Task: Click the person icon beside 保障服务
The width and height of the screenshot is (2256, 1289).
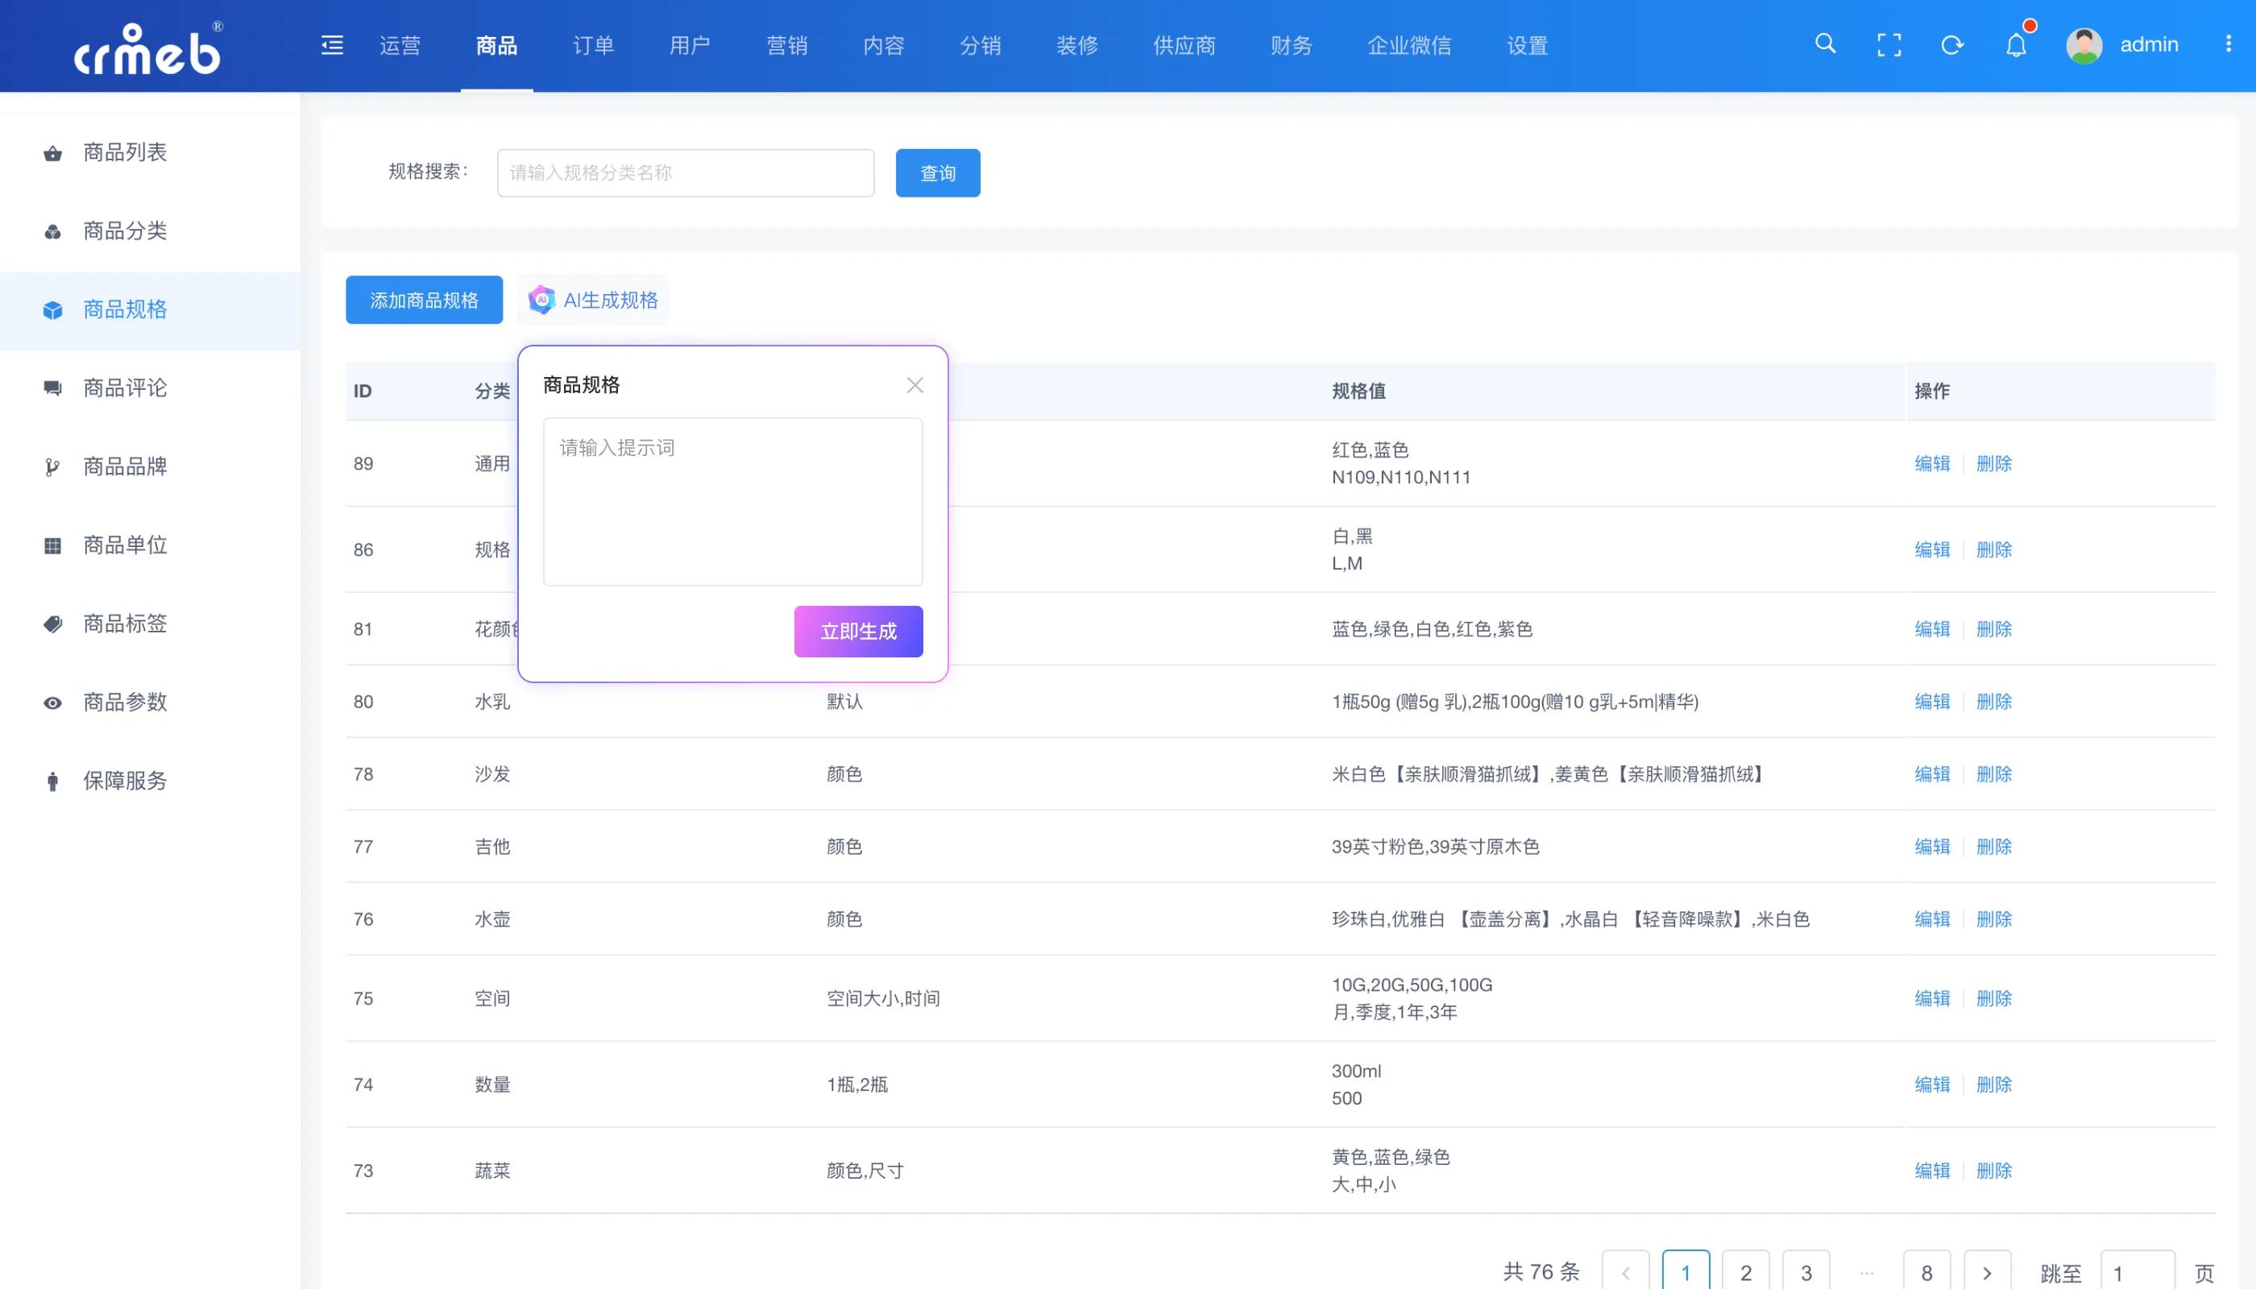Action: (53, 781)
